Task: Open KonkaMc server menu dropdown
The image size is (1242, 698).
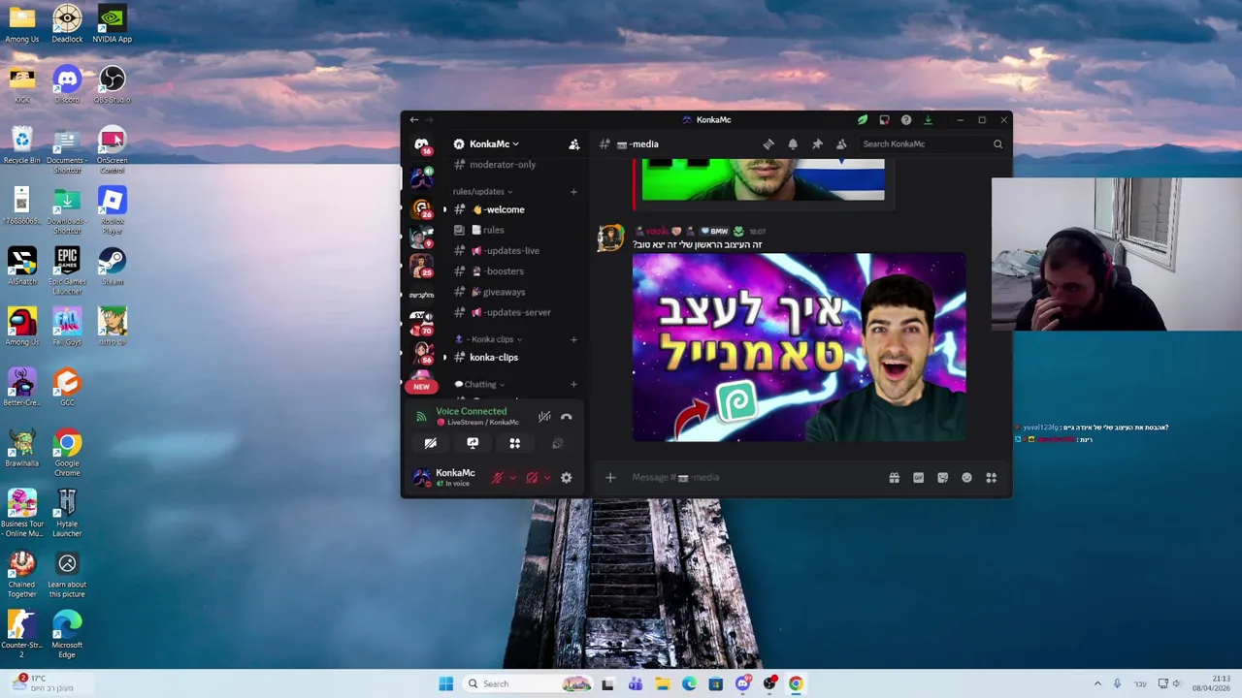Action: [495, 144]
